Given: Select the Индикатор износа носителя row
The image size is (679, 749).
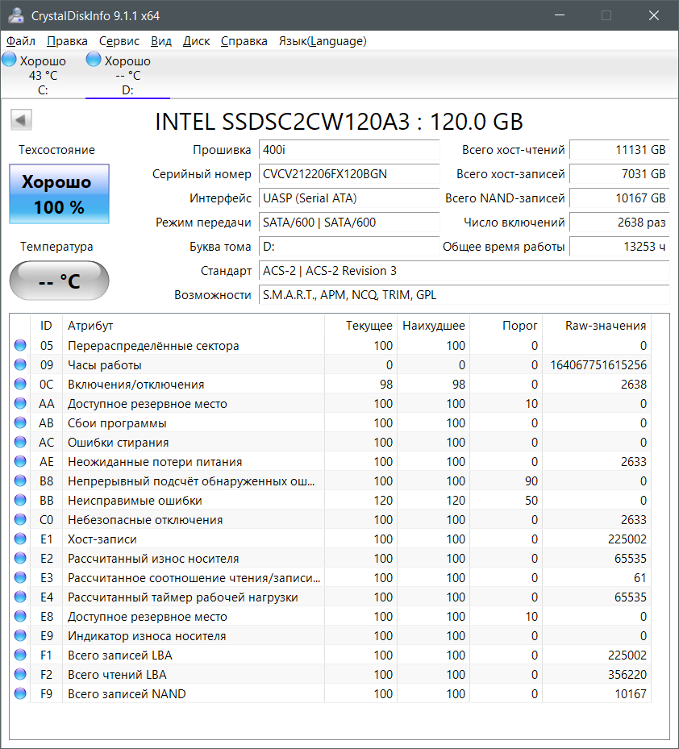Looking at the screenshot, I should 331,636.
